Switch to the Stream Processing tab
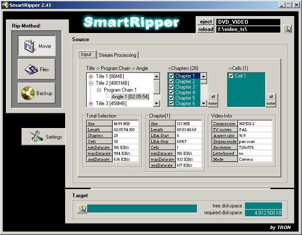Image resolution: width=302 pixels, height=235 pixels. tap(117, 55)
